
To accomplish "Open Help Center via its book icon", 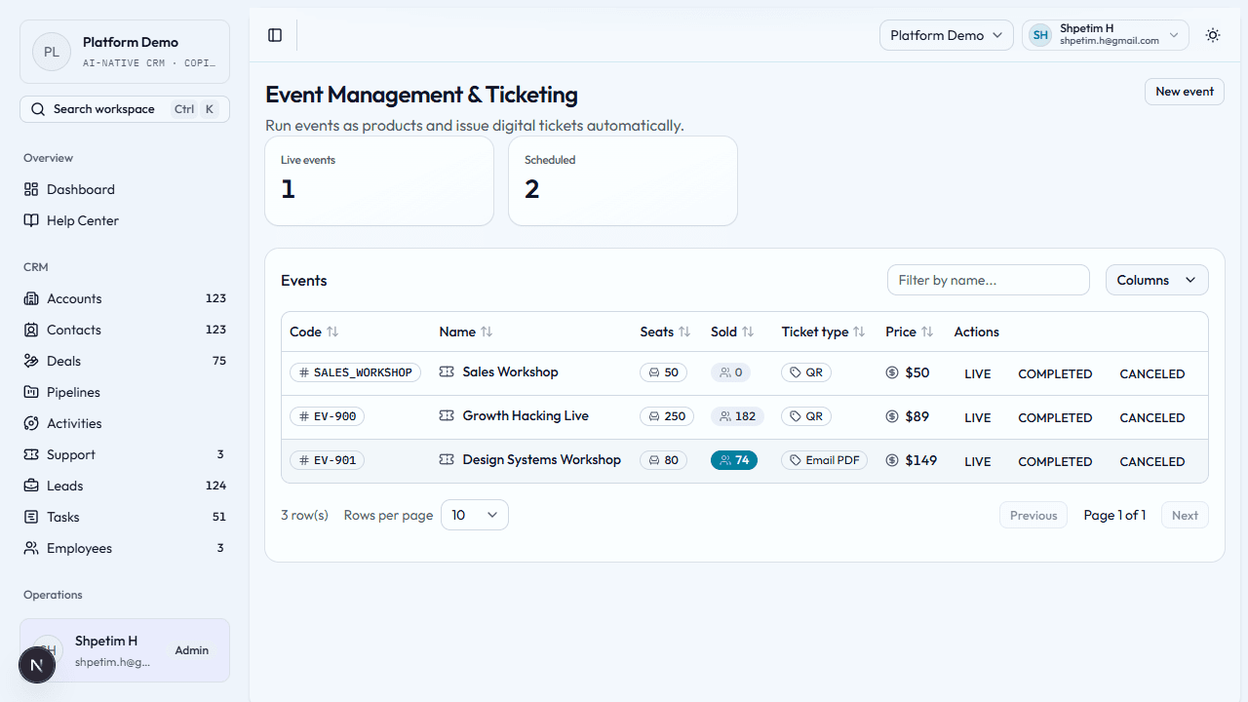I will pos(32,220).
